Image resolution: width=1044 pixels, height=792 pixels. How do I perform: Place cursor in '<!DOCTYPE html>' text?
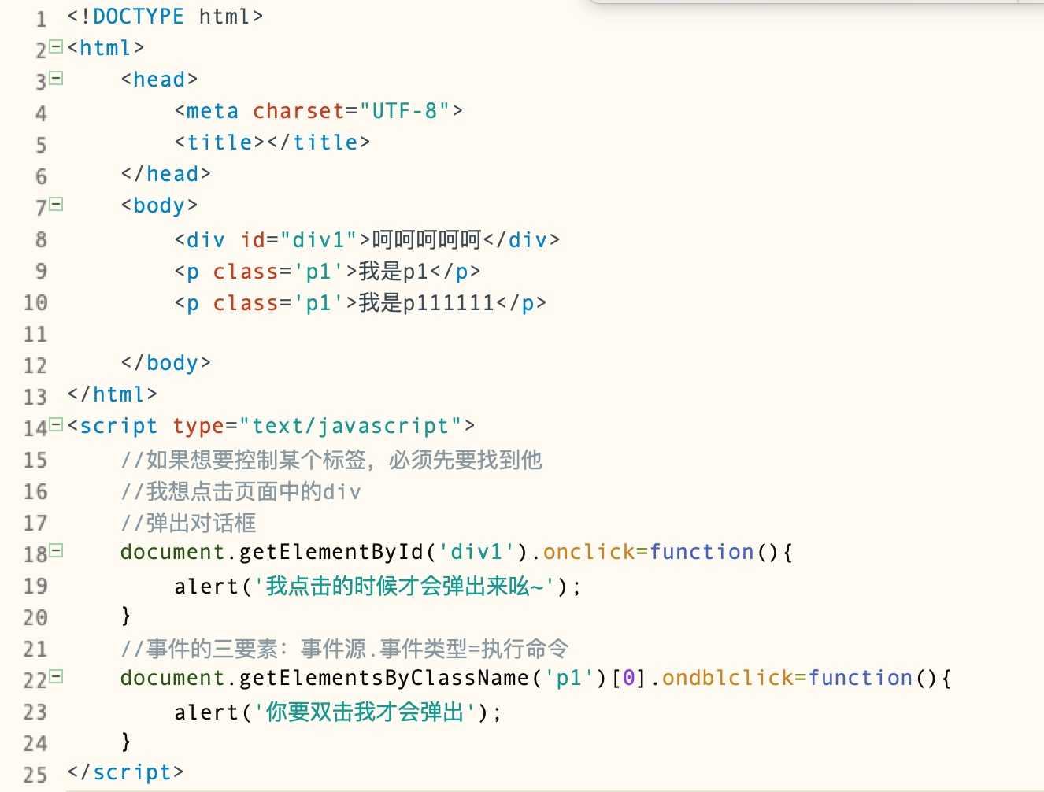point(165,17)
